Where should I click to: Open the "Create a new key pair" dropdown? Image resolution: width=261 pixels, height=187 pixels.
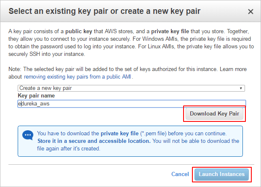131,88
